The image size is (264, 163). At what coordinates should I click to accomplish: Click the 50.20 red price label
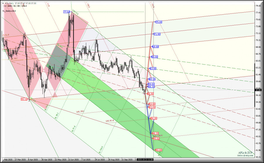coord(154,119)
